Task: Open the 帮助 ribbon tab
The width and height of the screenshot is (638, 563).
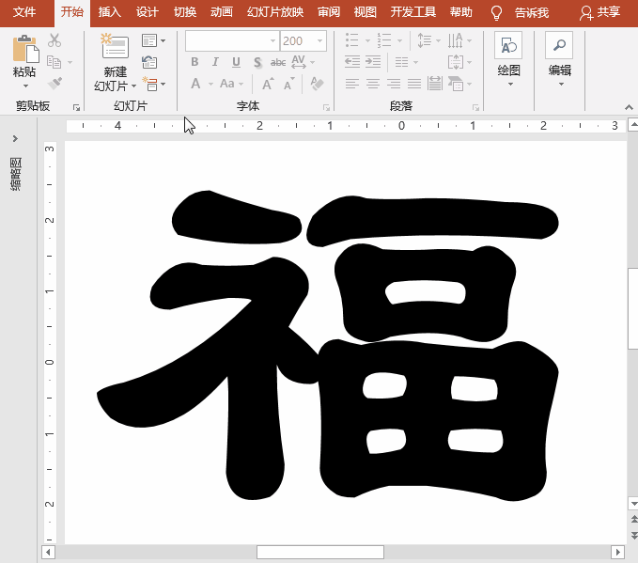Action: 461,12
